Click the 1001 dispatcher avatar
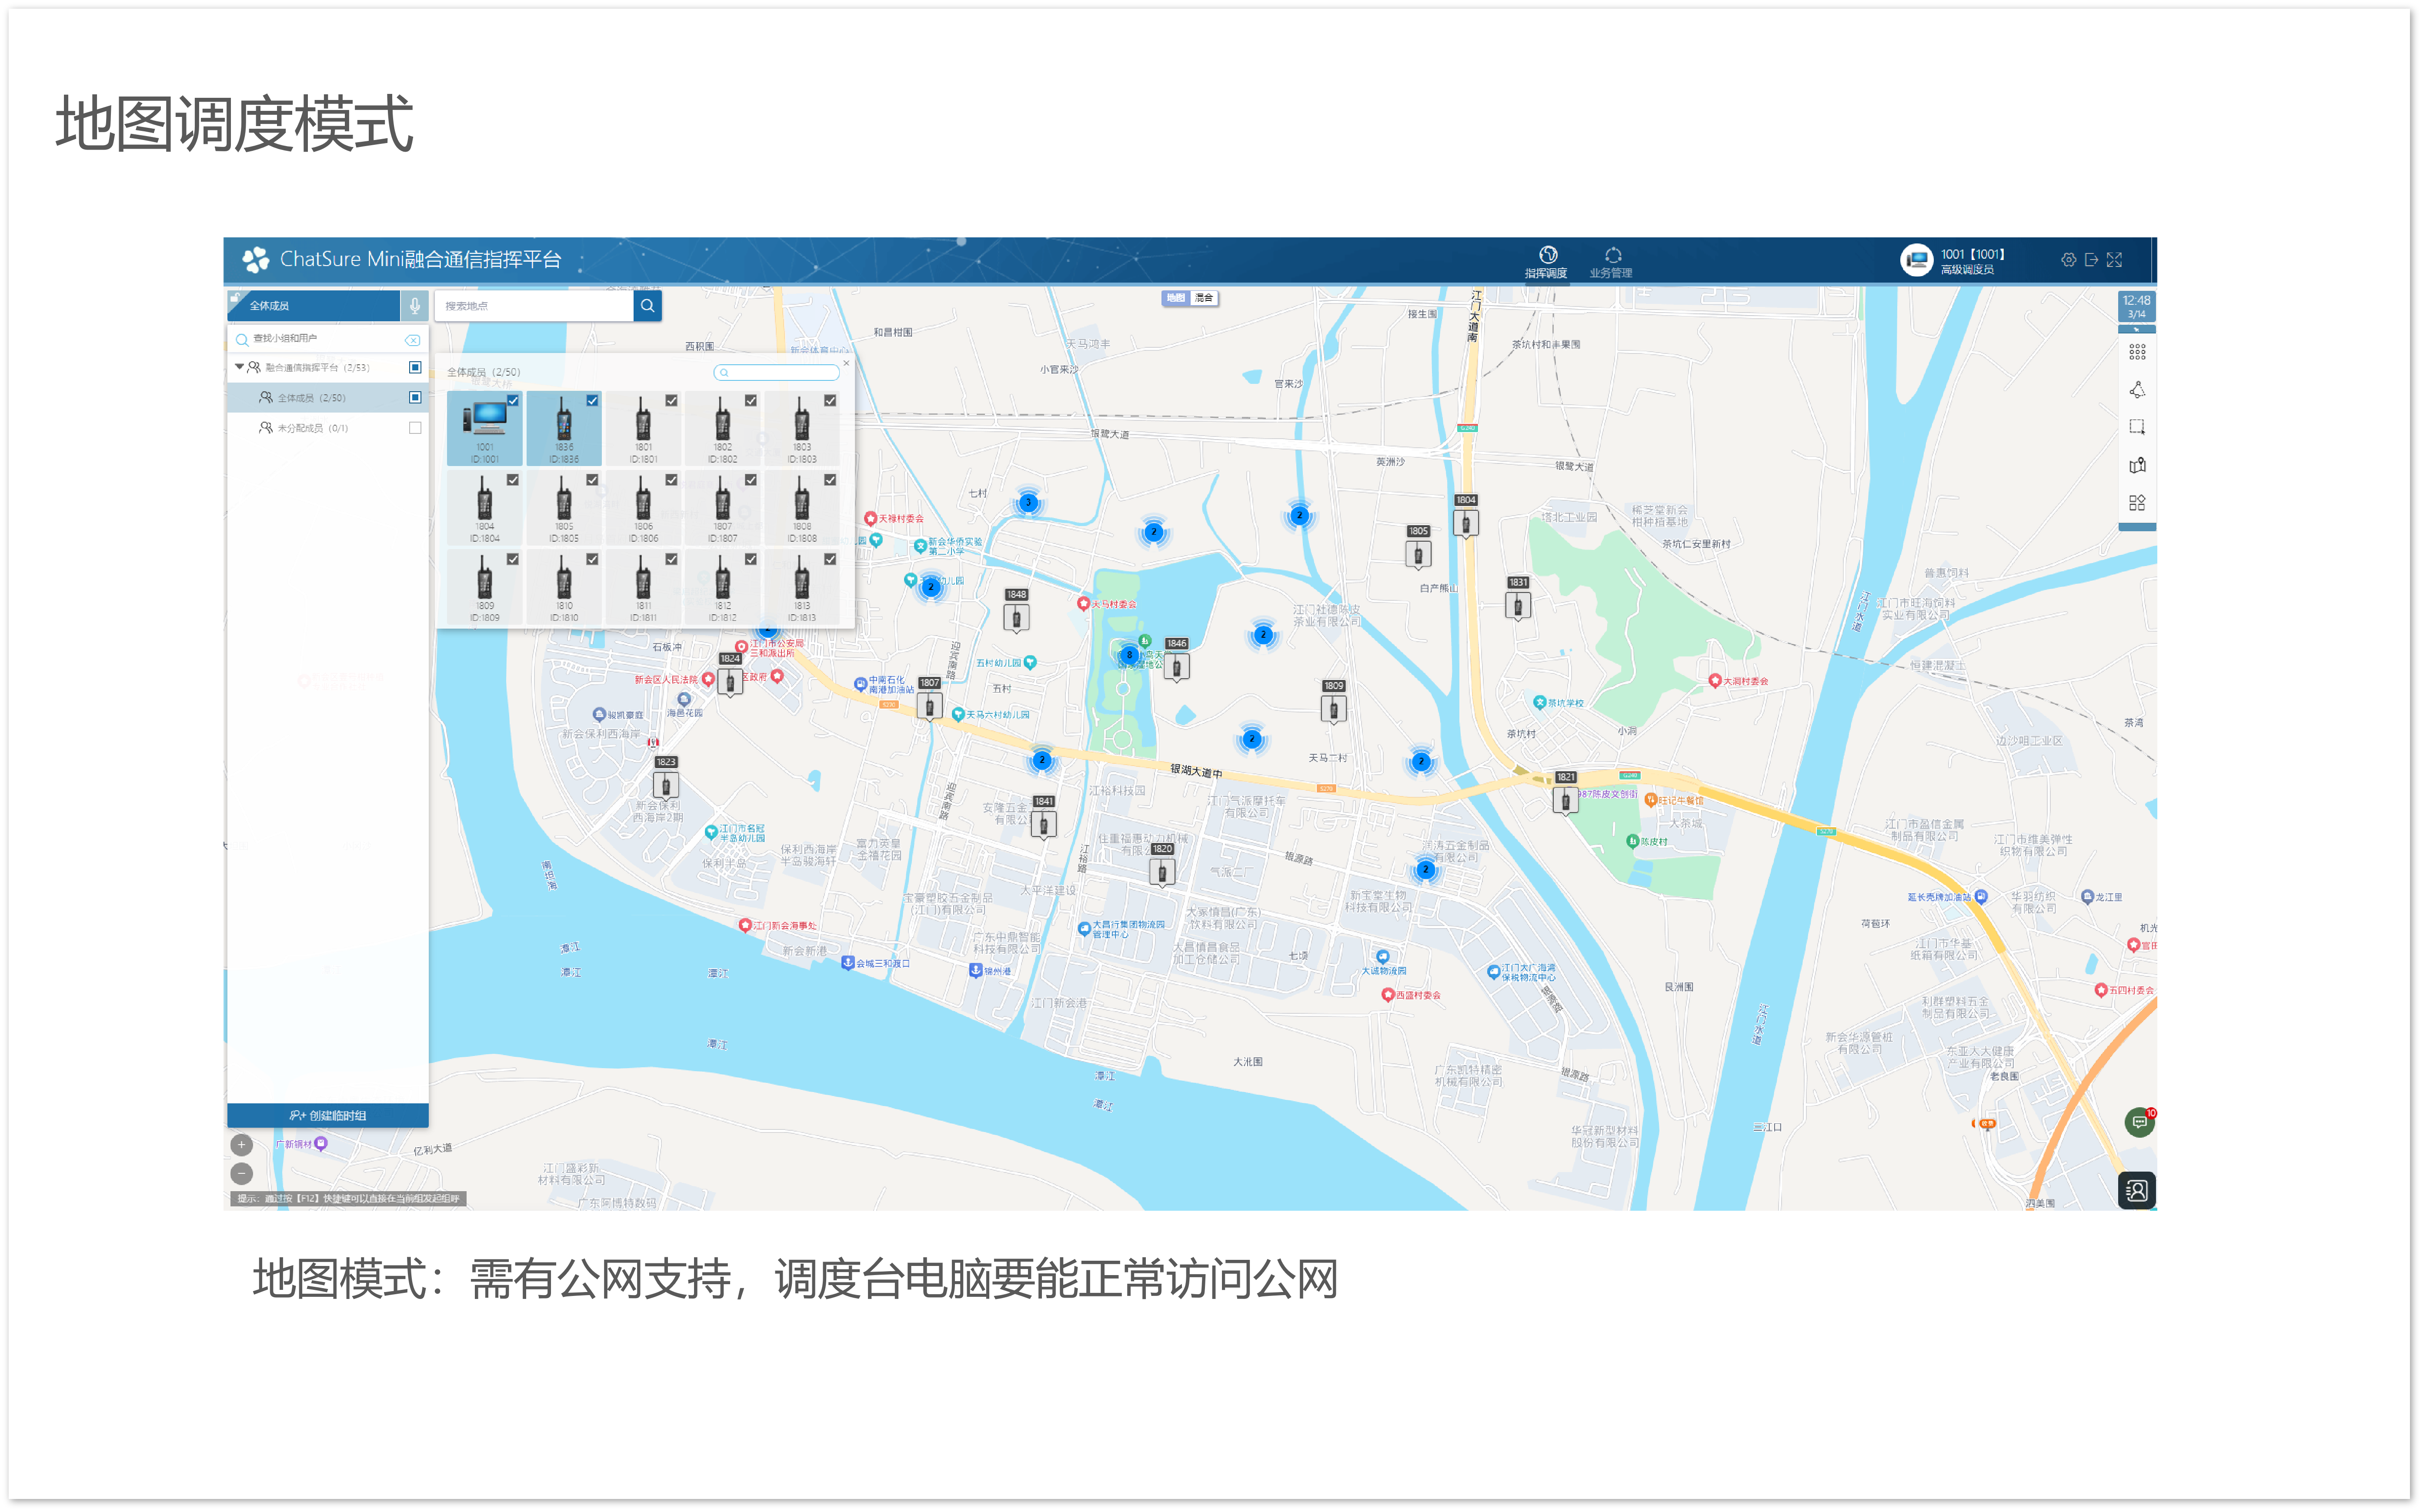This screenshot has height=1512, width=2423. 1916,260
